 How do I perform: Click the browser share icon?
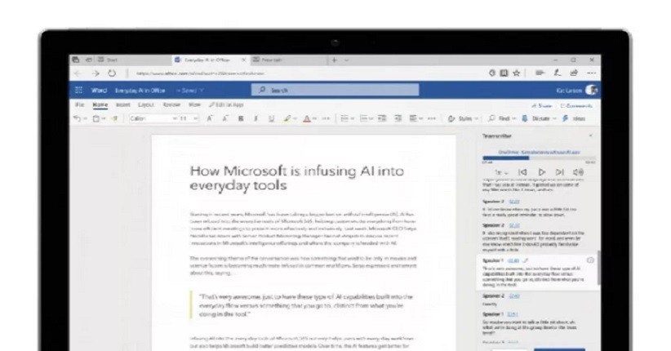(574, 73)
